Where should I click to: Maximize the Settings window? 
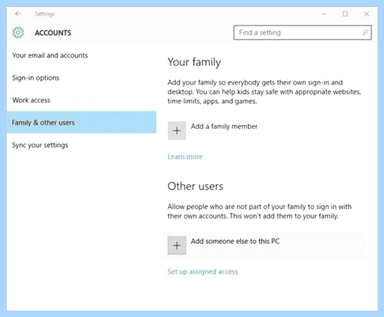click(345, 14)
